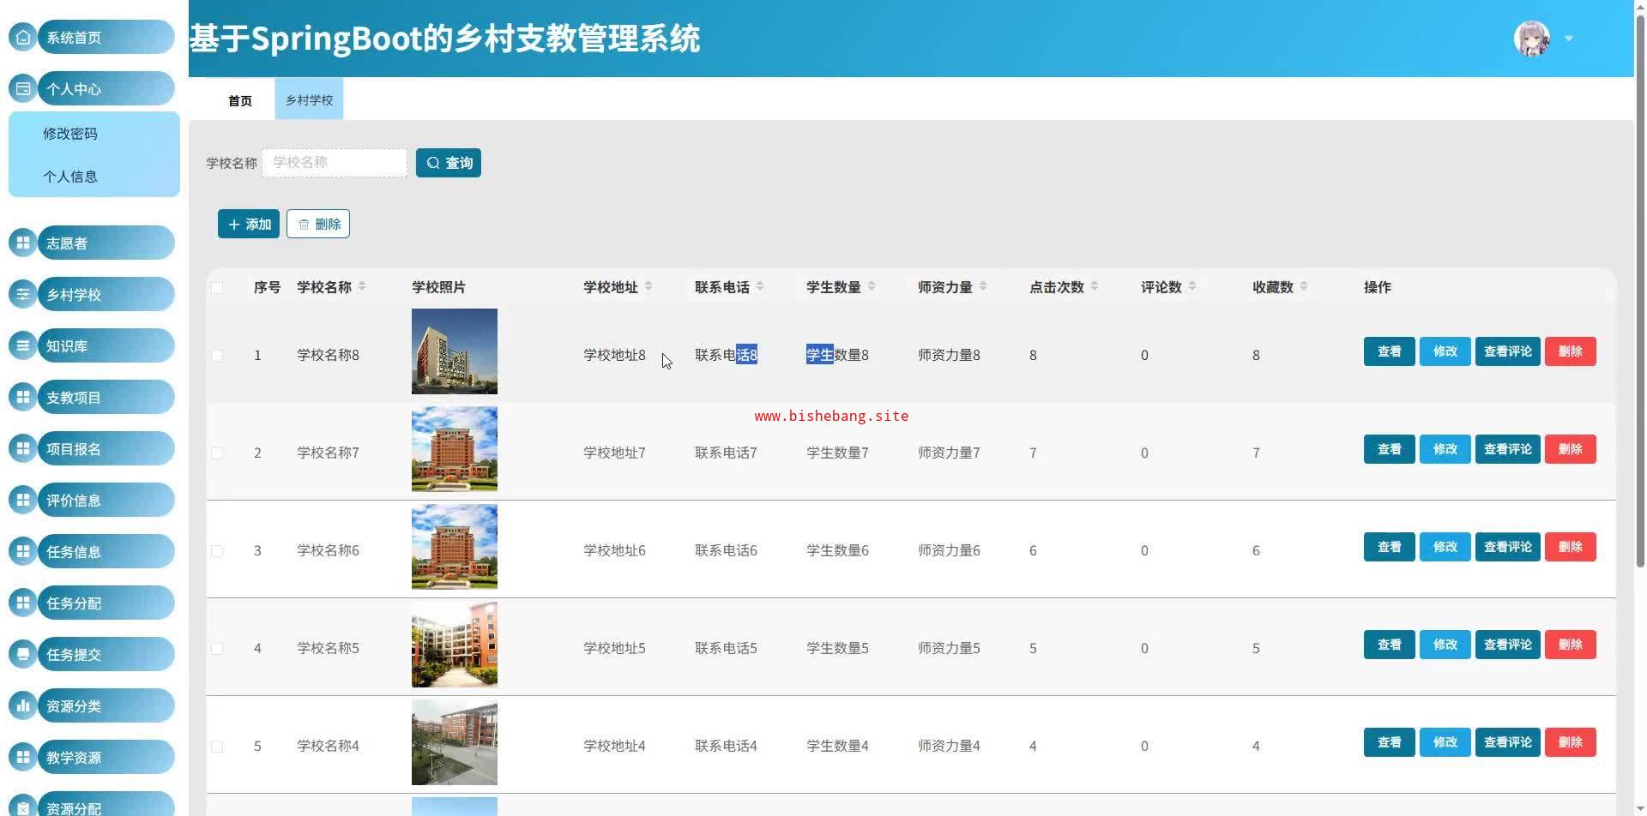Click the grid icon next to 志愿者

pyautogui.click(x=23, y=243)
